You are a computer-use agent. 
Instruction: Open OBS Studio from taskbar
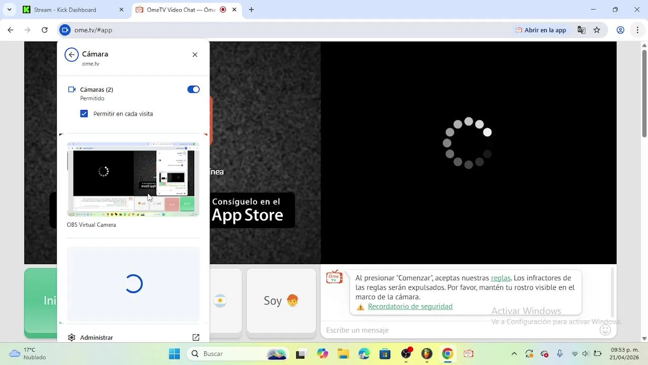click(406, 354)
